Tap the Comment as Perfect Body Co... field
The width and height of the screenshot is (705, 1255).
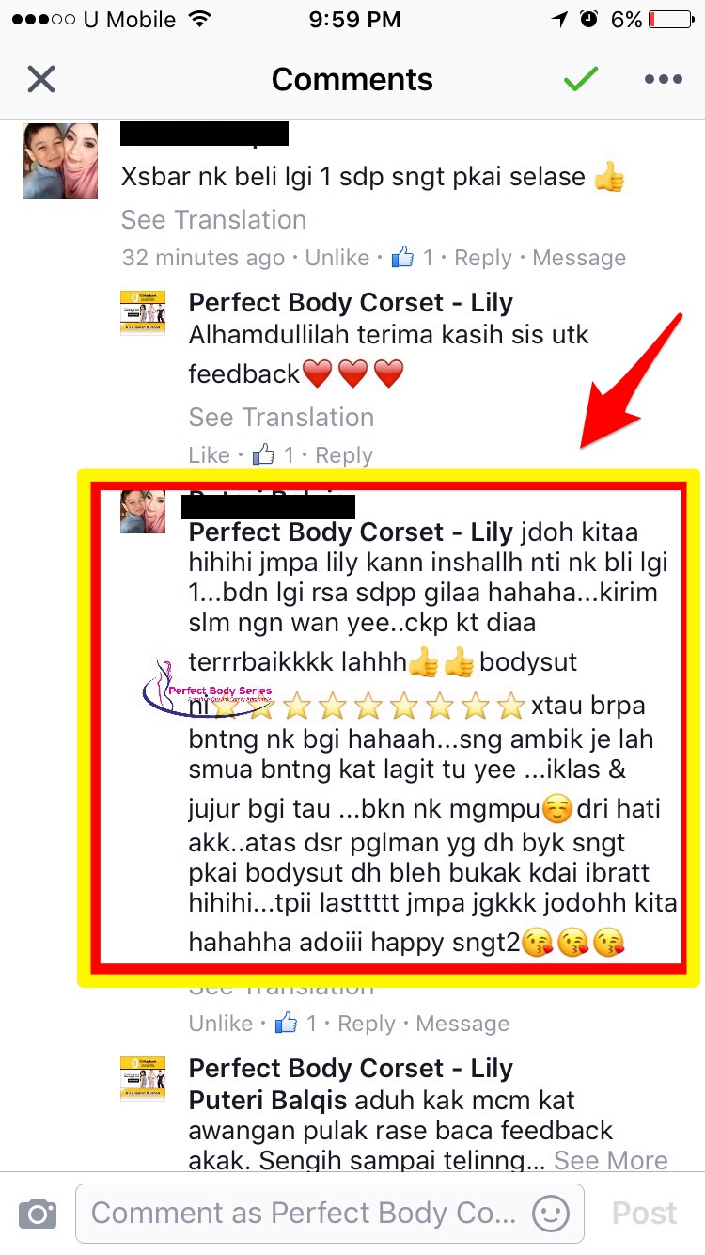click(329, 1214)
